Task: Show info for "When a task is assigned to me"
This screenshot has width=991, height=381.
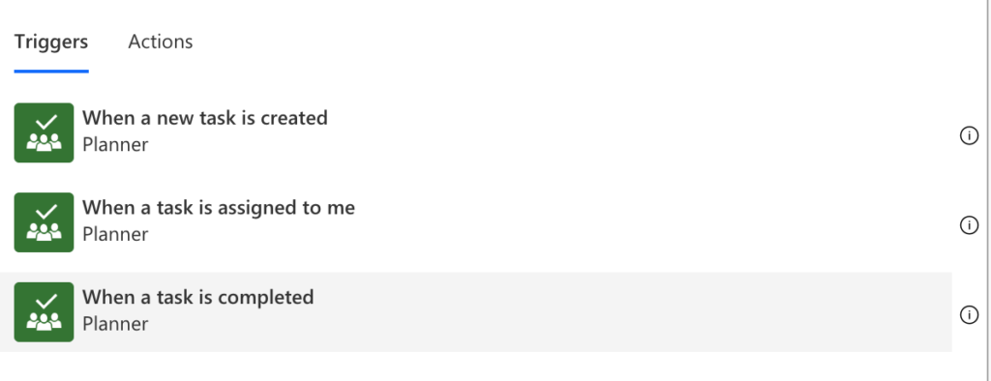Action: point(969,225)
